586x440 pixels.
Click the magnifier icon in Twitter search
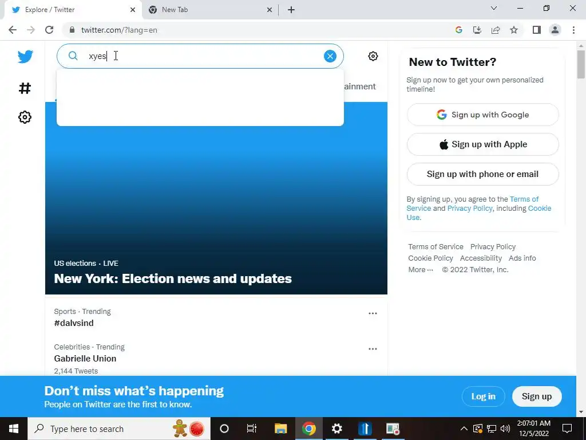[73, 56]
